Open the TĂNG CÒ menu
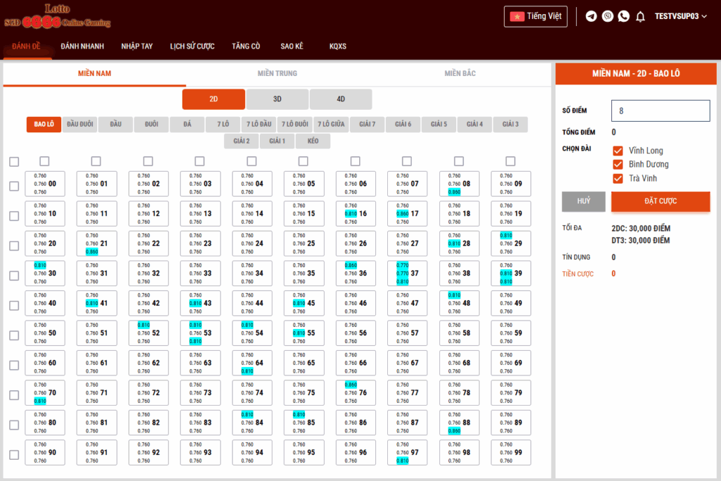The height and width of the screenshot is (481, 721). (x=246, y=46)
